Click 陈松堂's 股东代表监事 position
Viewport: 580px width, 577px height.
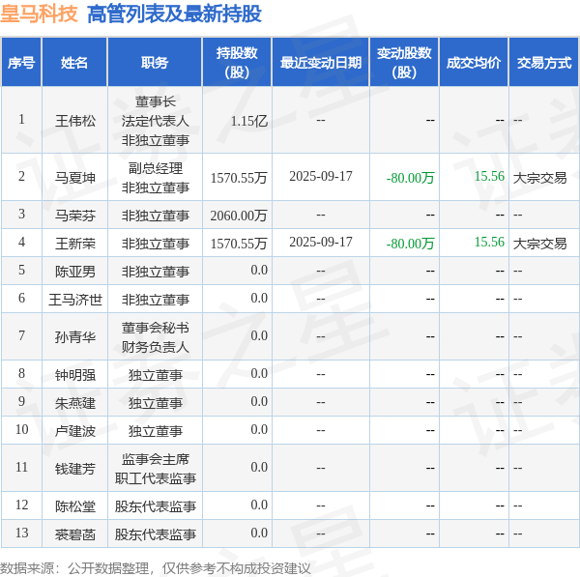[x=156, y=506]
